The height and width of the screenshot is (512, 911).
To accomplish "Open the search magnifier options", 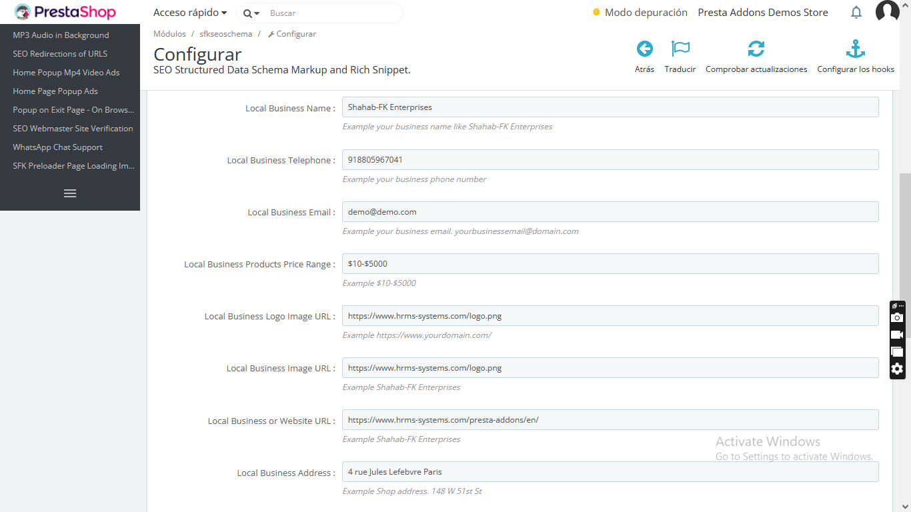I will coord(251,13).
